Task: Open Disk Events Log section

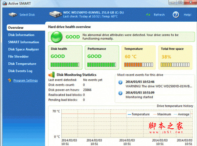Action: pyautogui.click(x=20, y=71)
